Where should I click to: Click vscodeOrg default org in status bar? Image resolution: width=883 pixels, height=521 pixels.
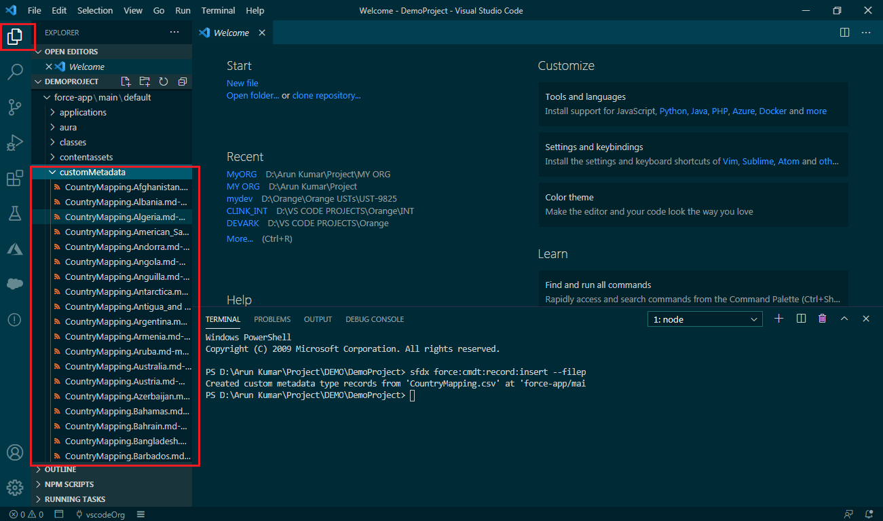point(100,514)
